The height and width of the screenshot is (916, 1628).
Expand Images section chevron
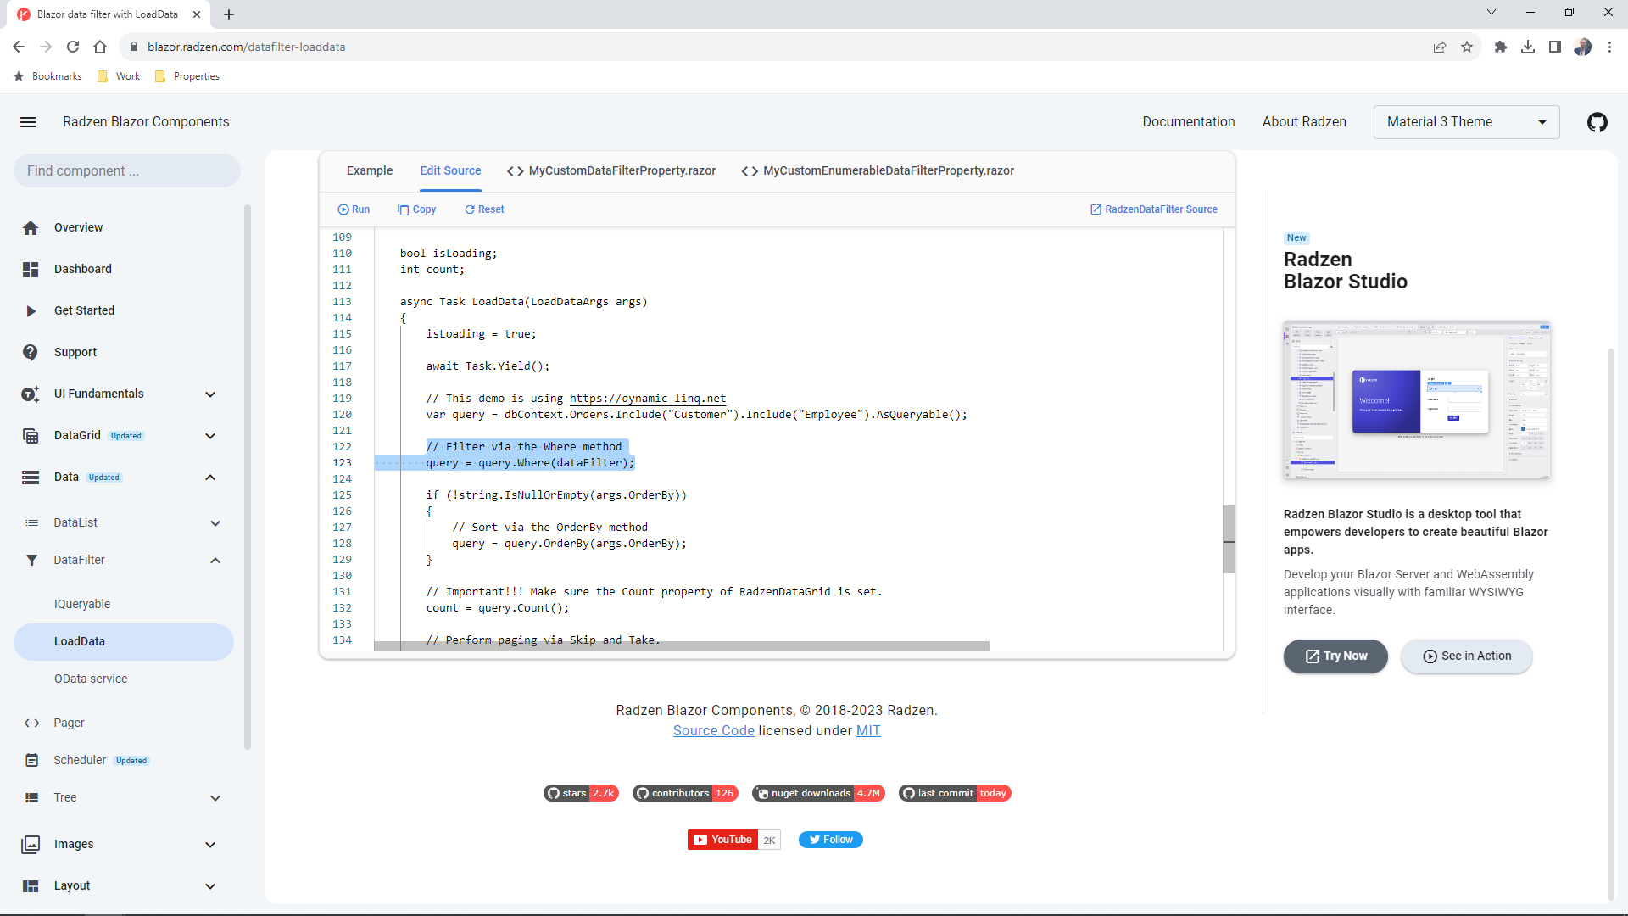tap(210, 844)
